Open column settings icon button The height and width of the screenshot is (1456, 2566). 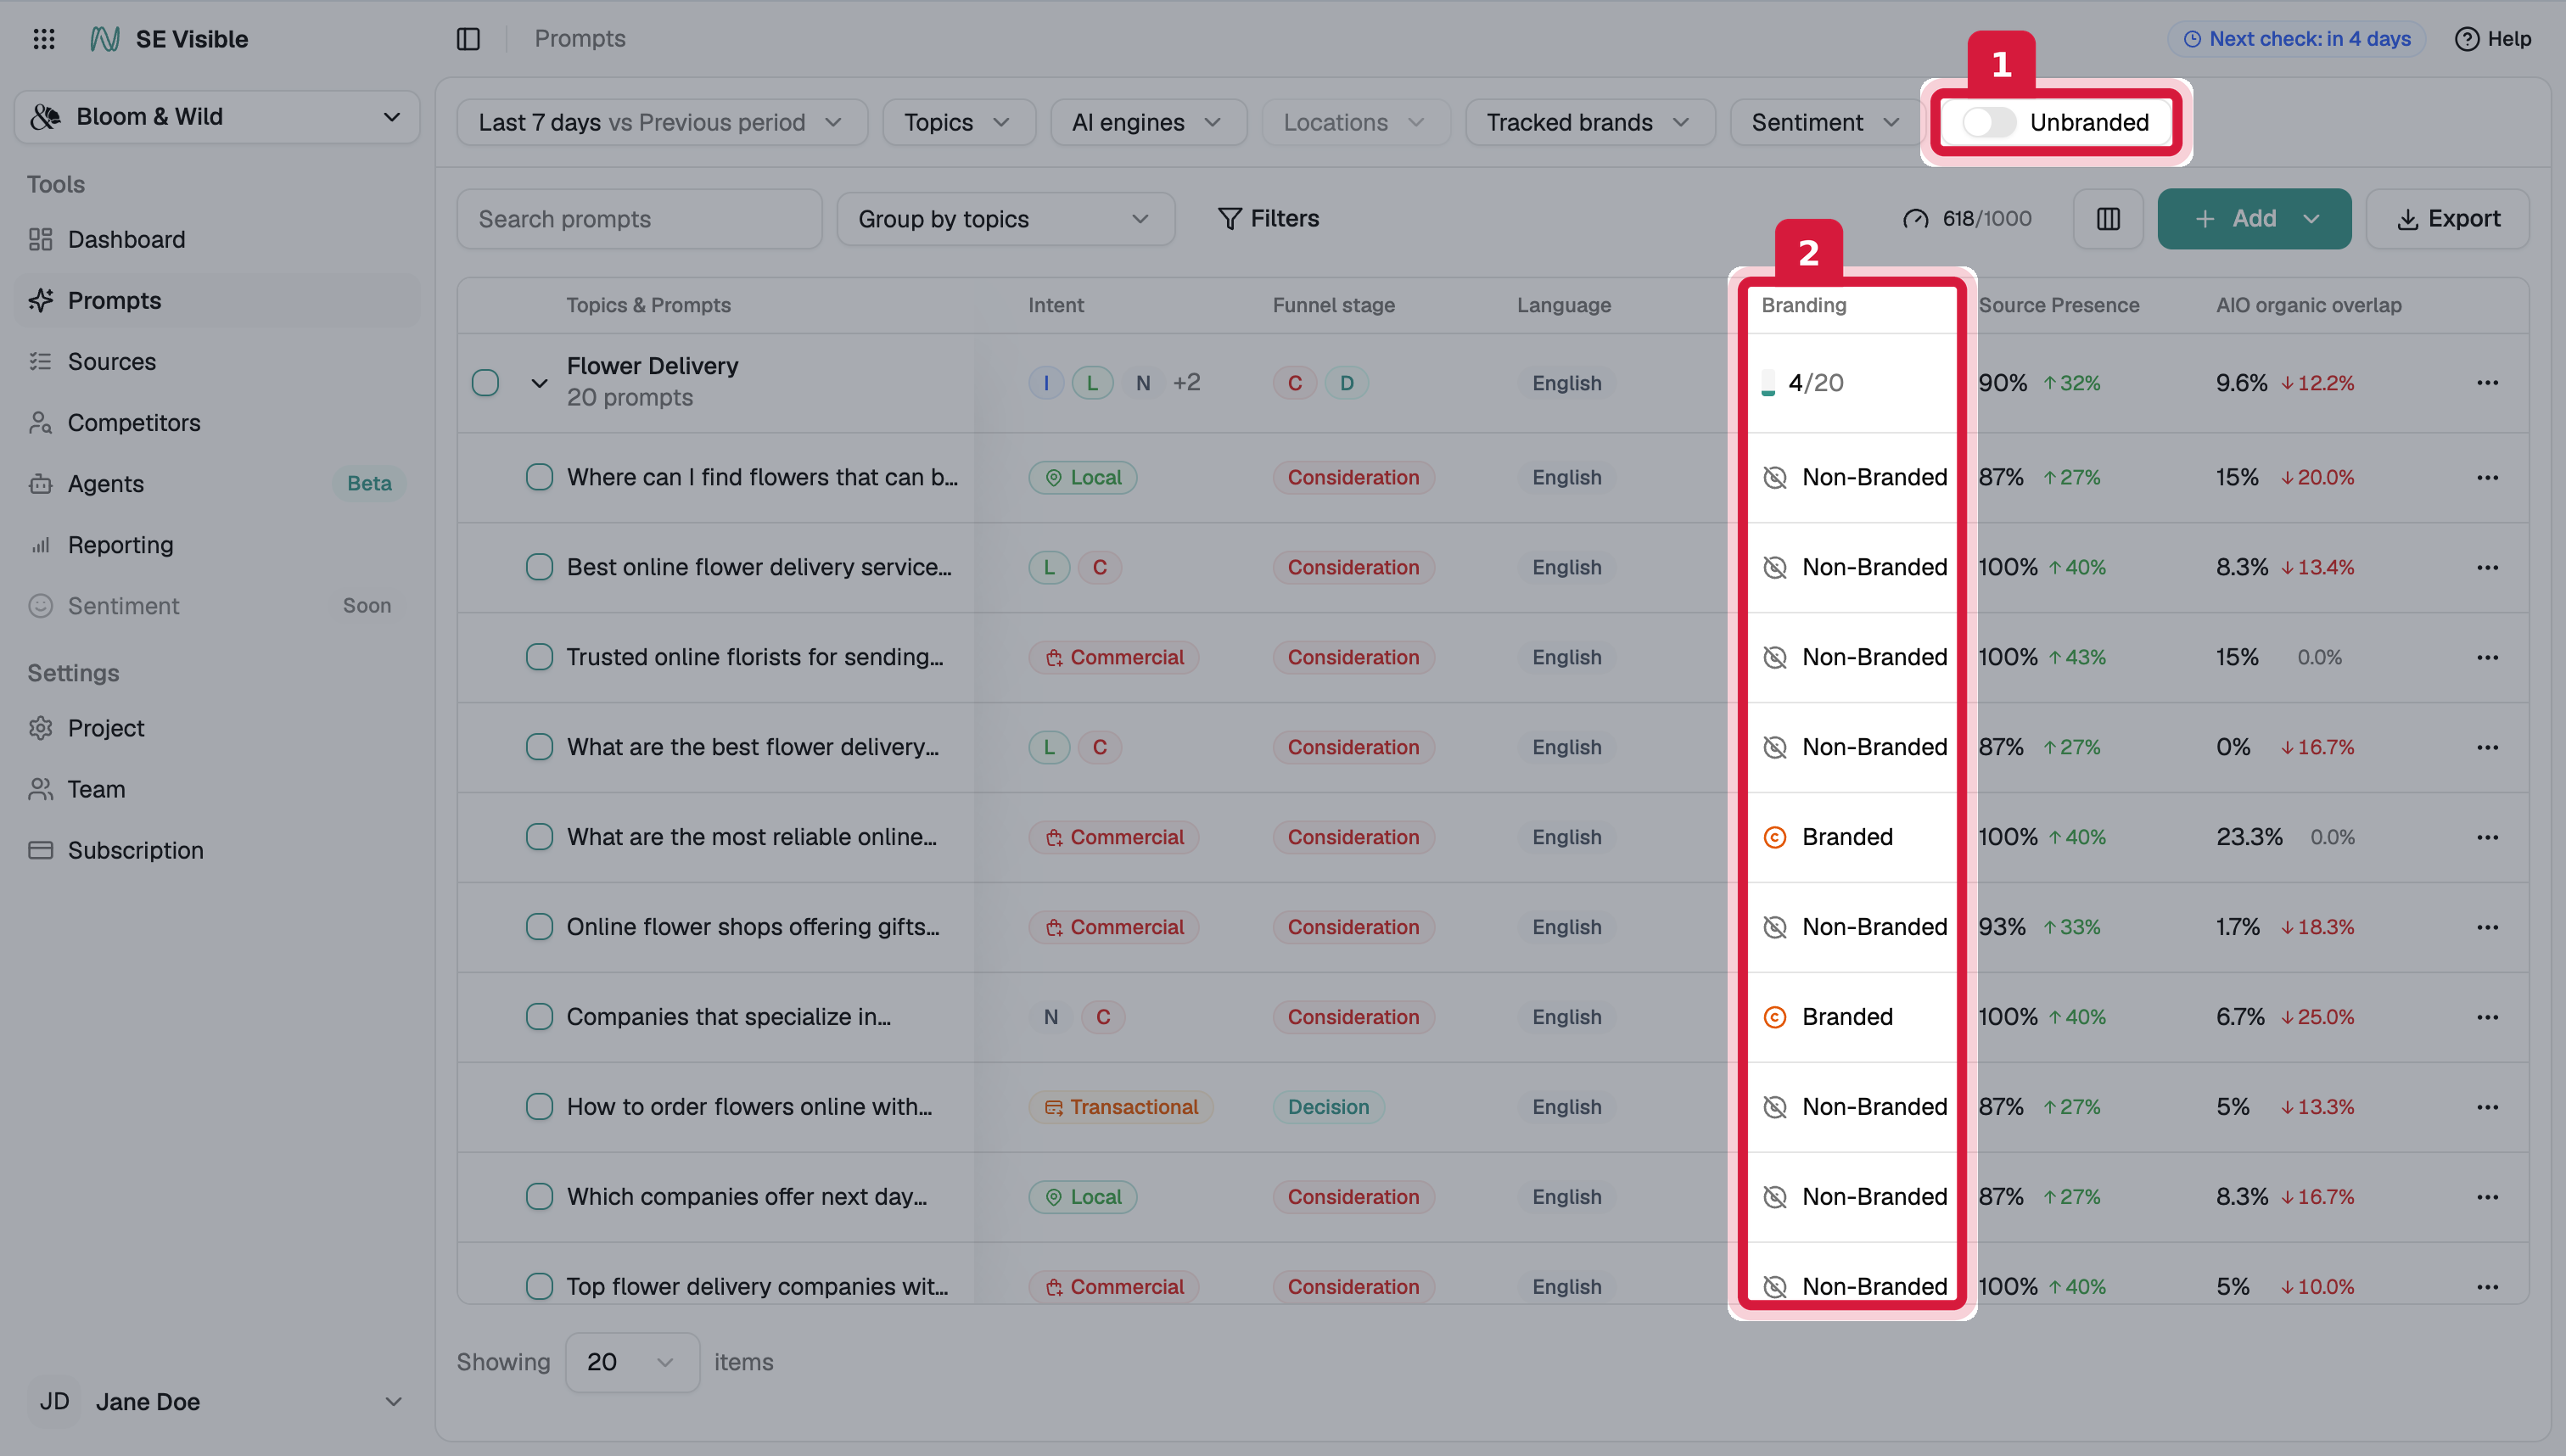(2108, 218)
